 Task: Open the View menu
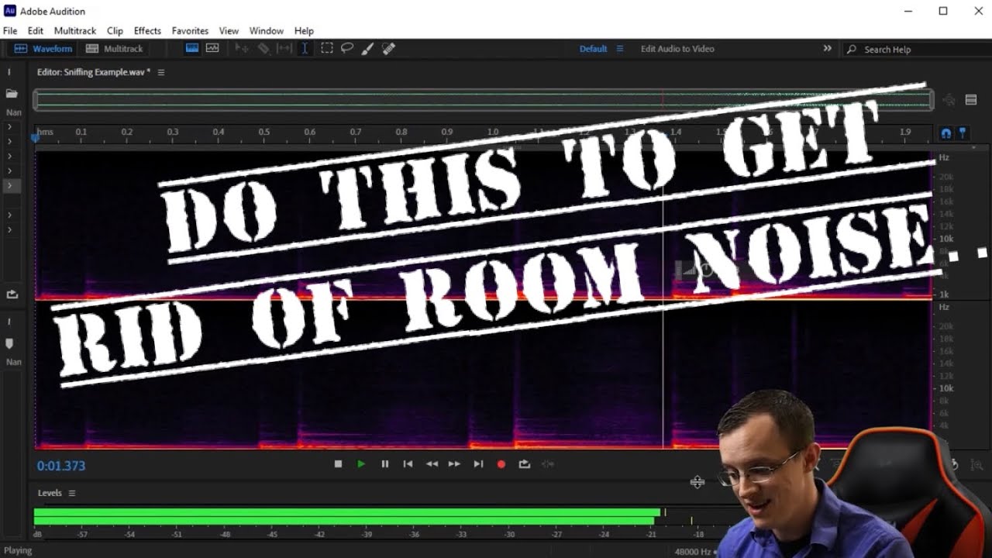pos(229,31)
